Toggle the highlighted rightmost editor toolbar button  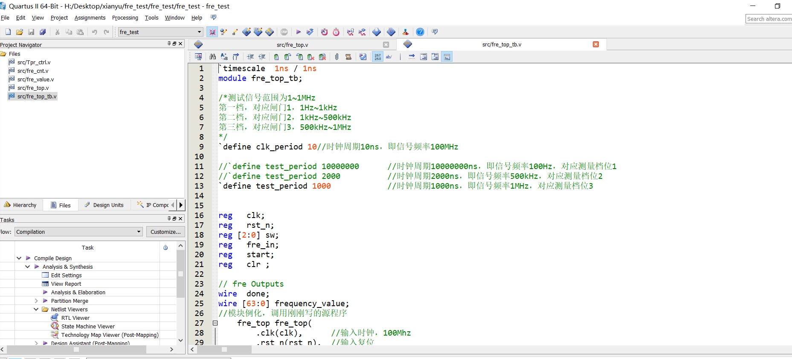(447, 57)
